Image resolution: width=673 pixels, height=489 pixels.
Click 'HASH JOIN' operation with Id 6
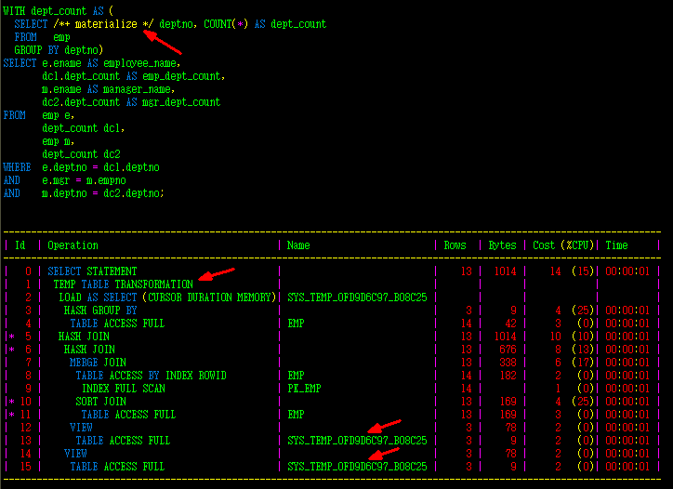click(x=90, y=350)
